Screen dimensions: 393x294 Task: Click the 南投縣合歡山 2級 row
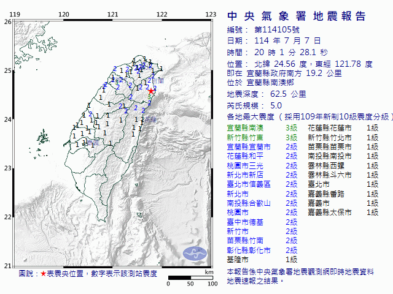[262, 203]
